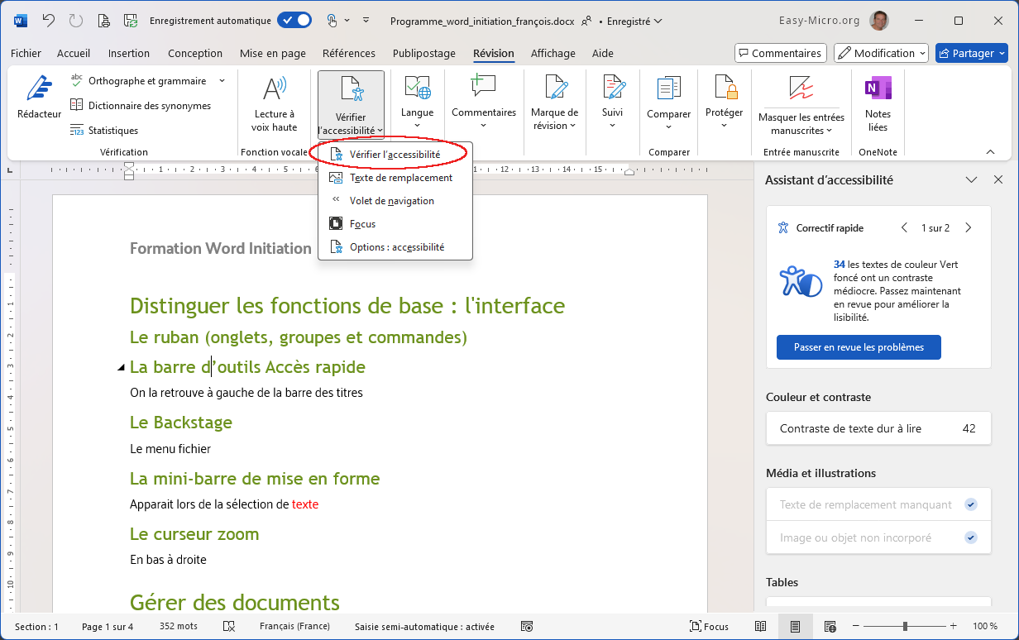Redo action in Quick Access toolbar

click(76, 21)
